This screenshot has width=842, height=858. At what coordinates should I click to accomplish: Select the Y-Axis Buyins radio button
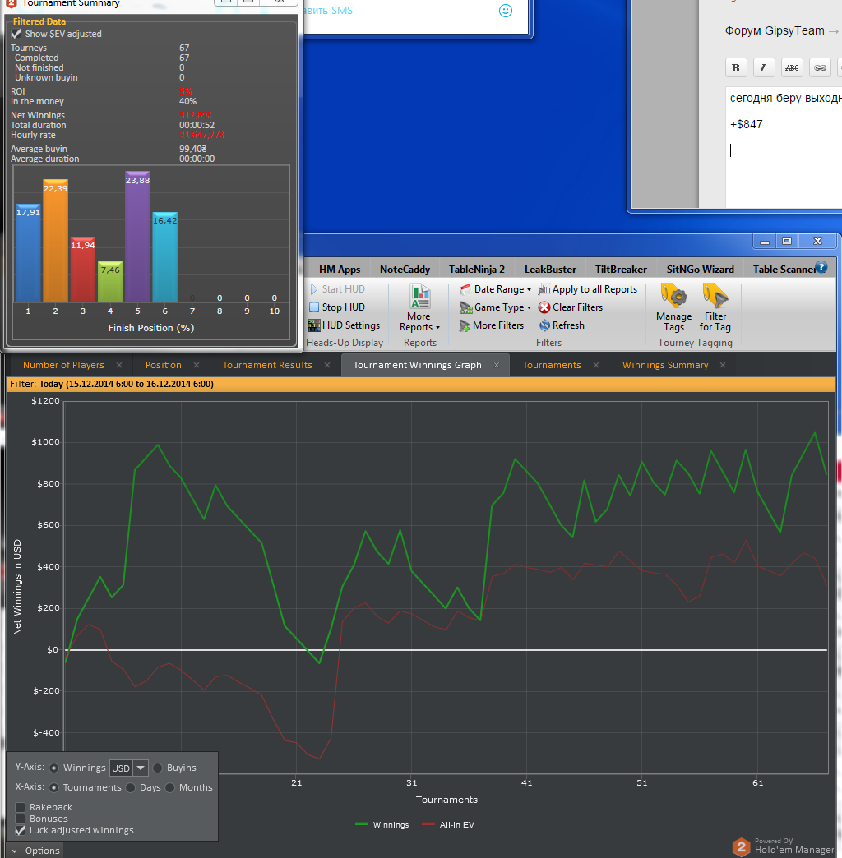(x=158, y=768)
